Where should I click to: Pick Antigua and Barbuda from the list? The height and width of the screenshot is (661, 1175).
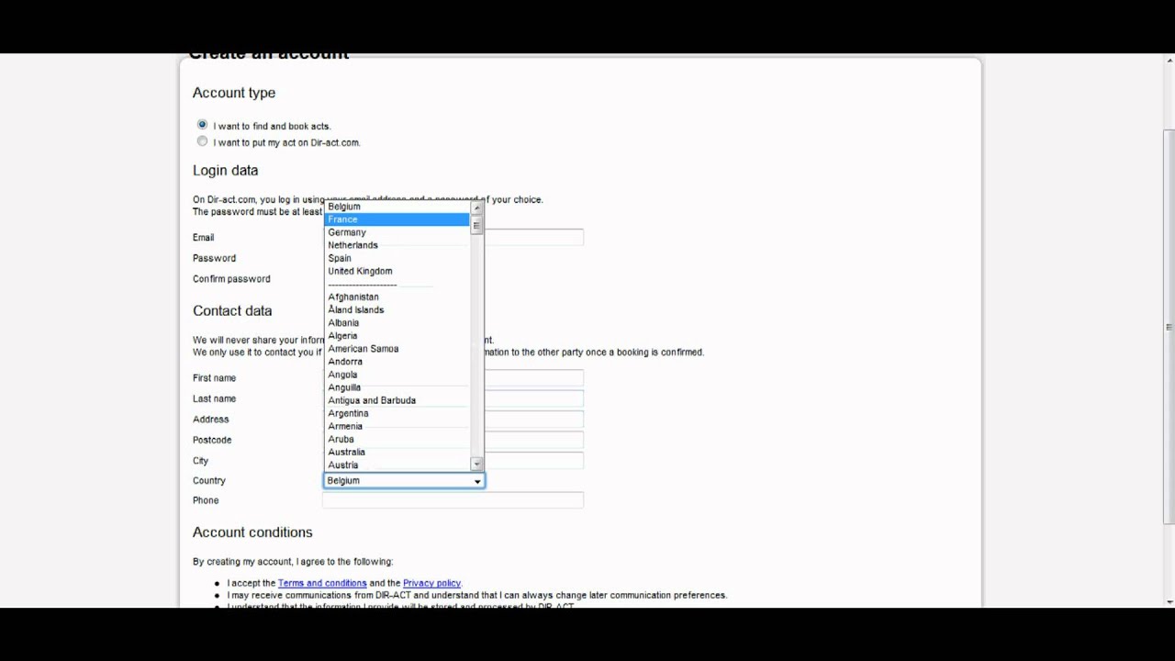pyautogui.click(x=397, y=400)
